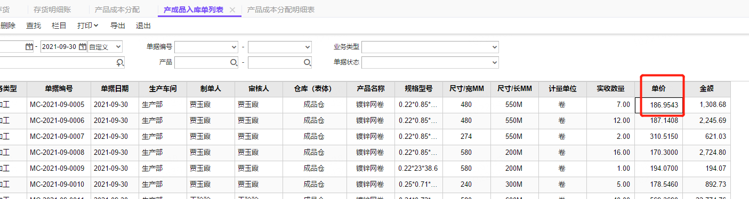This screenshot has width=749, height=199.
Task: Click search icon in first 产品 field
Action: pos(233,62)
